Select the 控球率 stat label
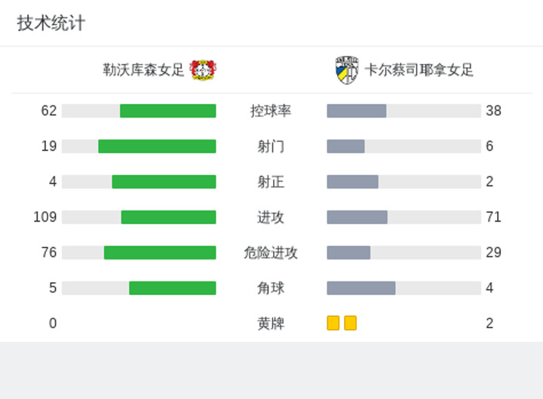The height and width of the screenshot is (399, 543). click(x=271, y=111)
